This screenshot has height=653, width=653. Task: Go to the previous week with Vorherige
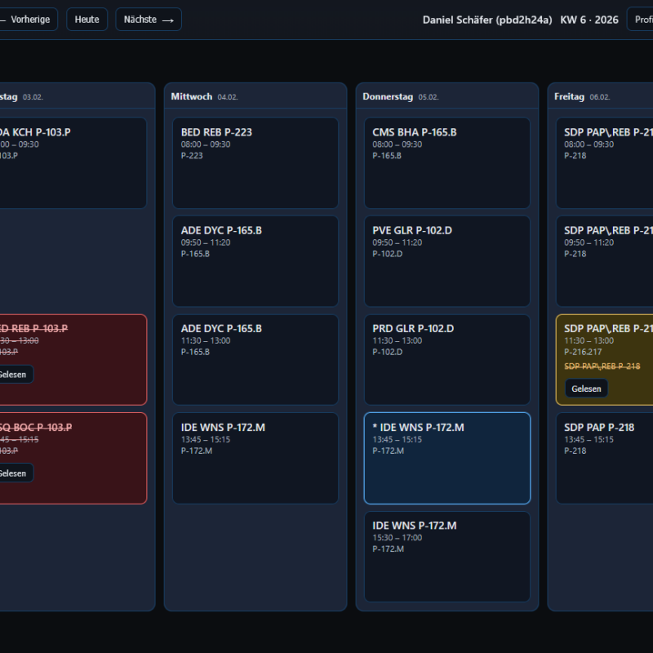coord(26,20)
